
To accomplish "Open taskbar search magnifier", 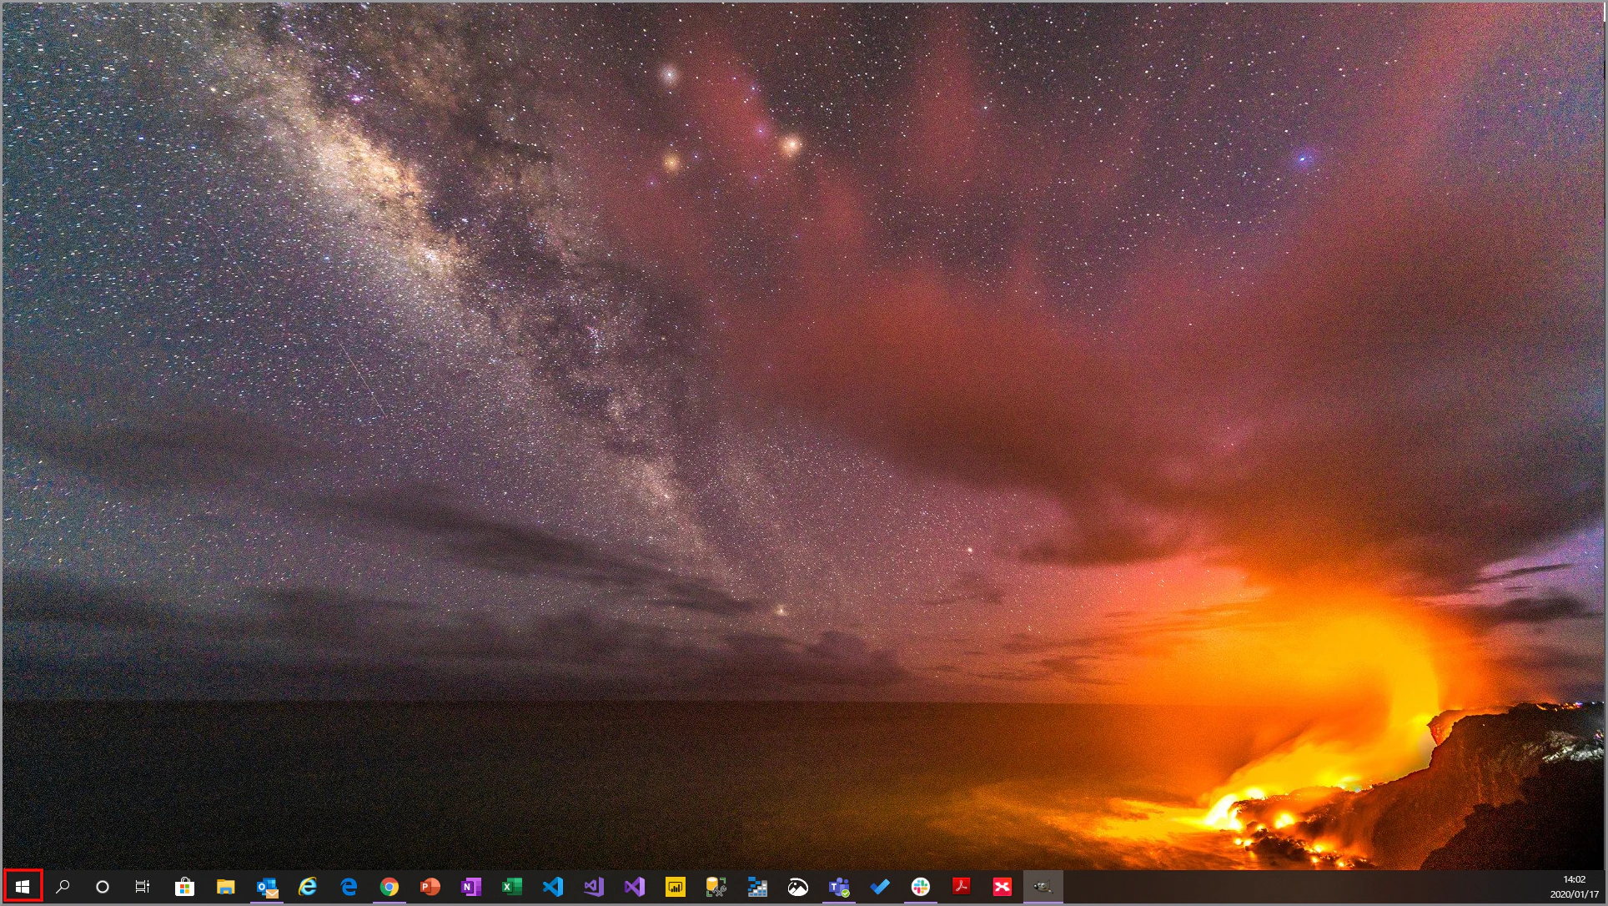I will (x=63, y=887).
